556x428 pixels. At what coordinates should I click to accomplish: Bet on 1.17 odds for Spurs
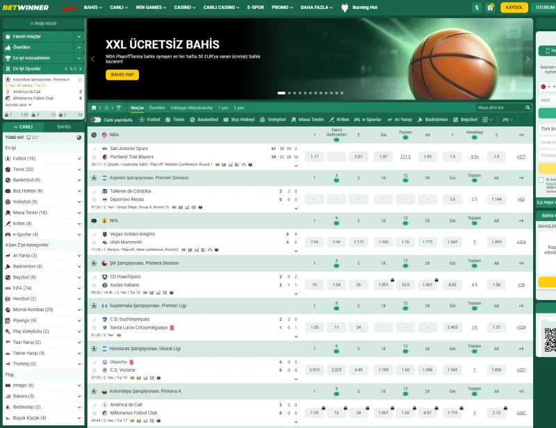click(x=315, y=157)
